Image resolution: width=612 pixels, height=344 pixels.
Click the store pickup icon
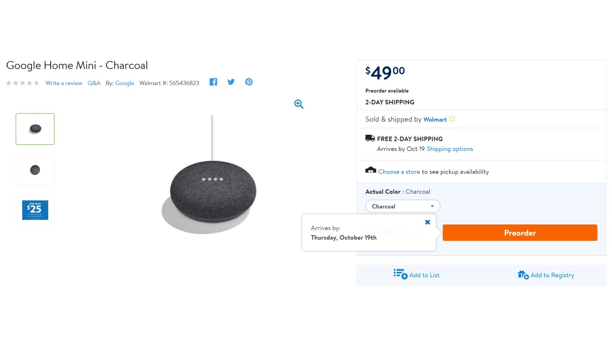click(x=371, y=170)
